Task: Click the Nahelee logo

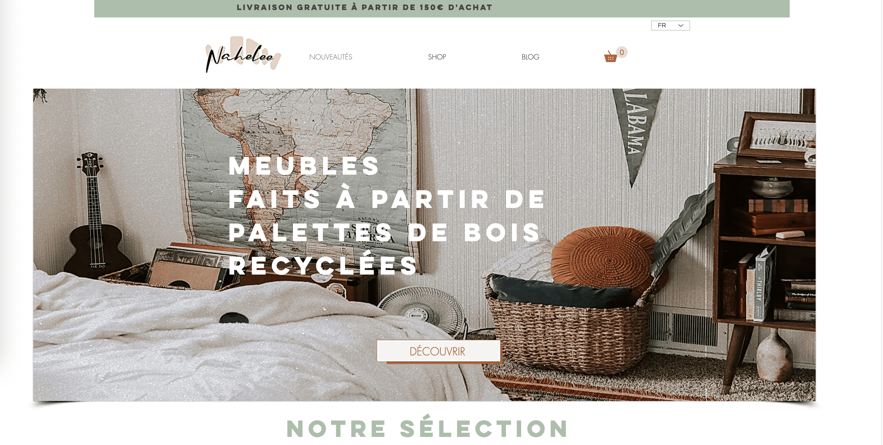Action: 243,55
